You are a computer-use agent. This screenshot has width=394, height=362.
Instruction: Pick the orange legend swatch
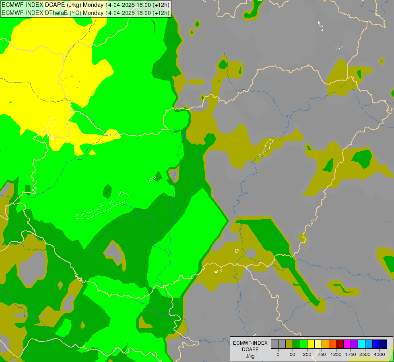(x=326, y=344)
